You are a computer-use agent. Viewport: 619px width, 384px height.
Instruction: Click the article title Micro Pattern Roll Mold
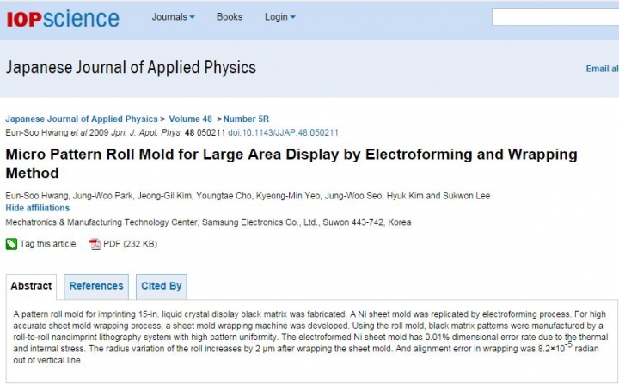(x=291, y=163)
